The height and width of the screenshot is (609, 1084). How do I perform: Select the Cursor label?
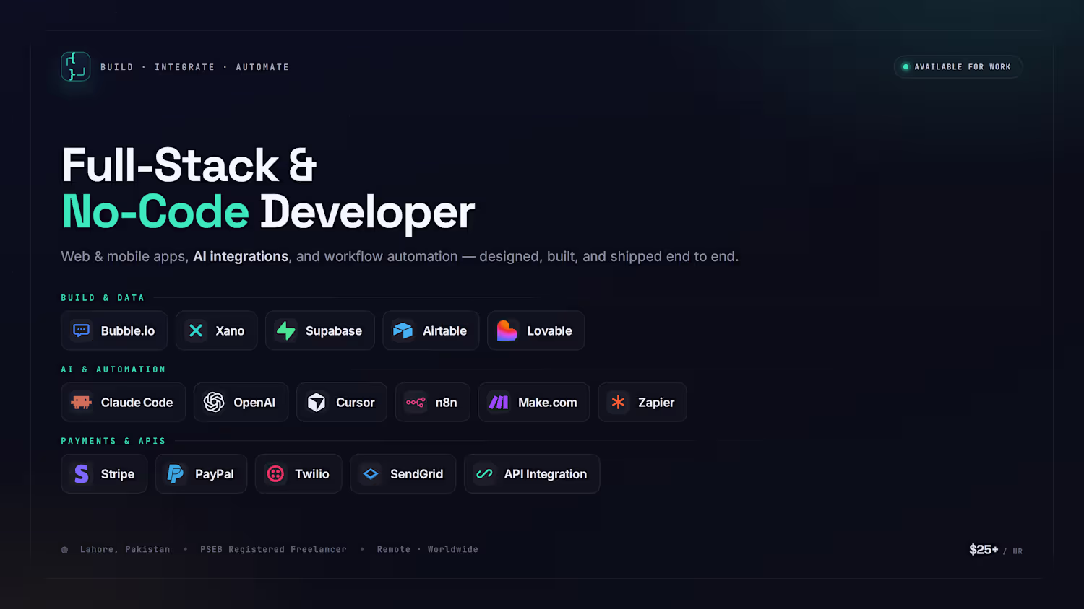pyautogui.click(x=356, y=402)
